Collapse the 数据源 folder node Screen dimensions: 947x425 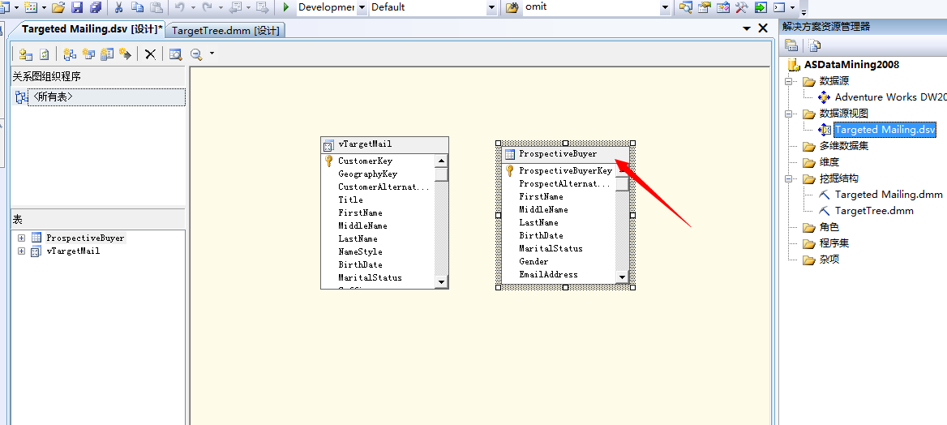click(787, 81)
